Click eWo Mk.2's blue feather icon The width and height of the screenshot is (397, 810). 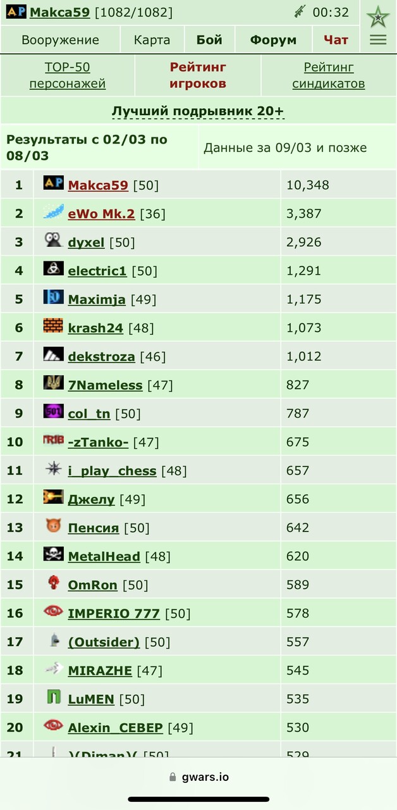tap(53, 212)
